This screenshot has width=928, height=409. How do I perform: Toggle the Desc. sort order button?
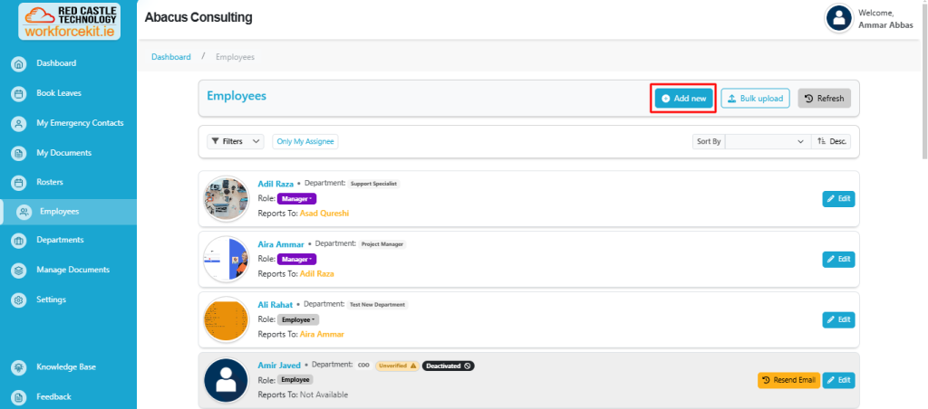(830, 141)
